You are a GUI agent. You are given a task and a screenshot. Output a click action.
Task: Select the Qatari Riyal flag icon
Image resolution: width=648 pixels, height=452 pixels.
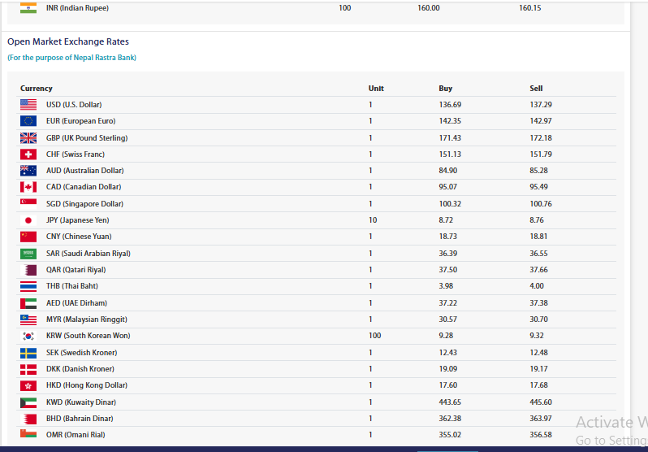[28, 270]
